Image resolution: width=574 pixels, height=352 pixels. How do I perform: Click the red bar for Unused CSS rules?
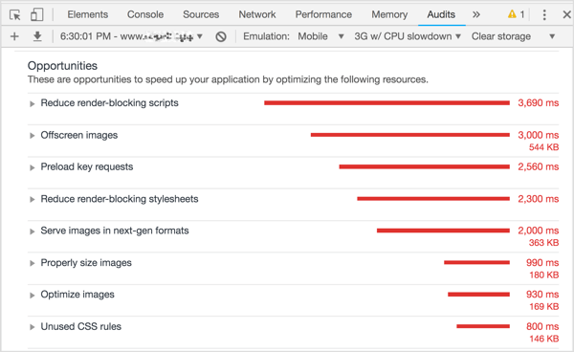click(483, 326)
